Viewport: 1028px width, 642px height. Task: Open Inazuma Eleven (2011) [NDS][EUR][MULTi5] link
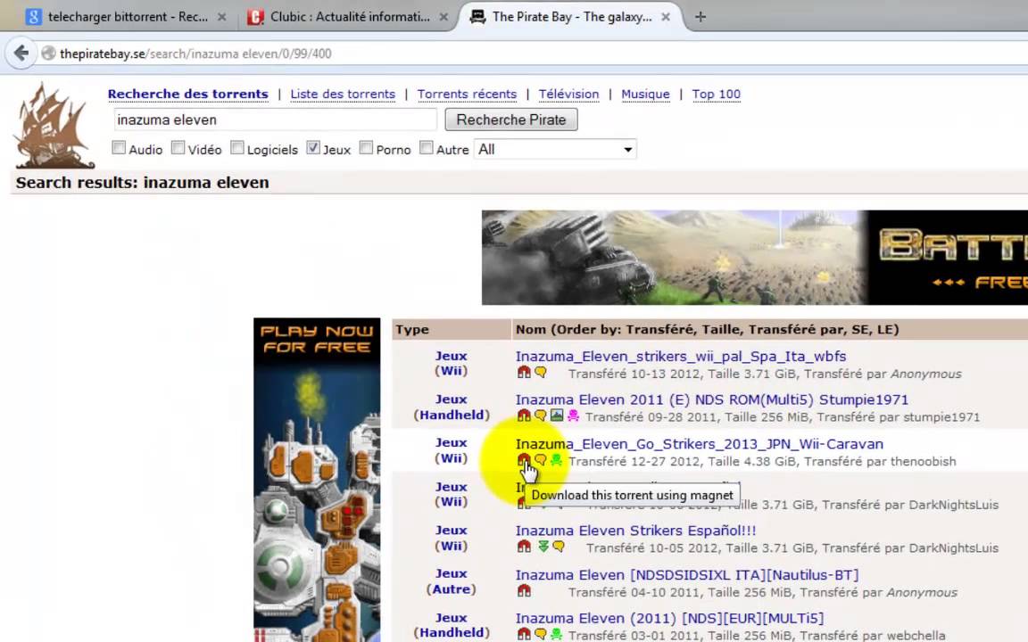(669, 619)
